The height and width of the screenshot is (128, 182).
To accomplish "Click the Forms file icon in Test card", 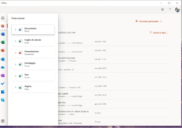I will click(20, 76).
